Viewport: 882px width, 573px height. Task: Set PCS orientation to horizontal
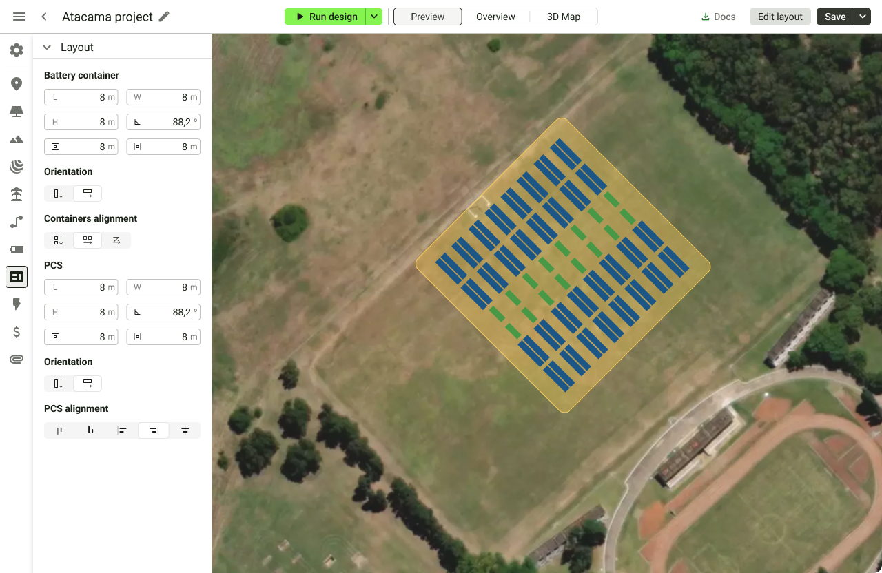[88, 384]
